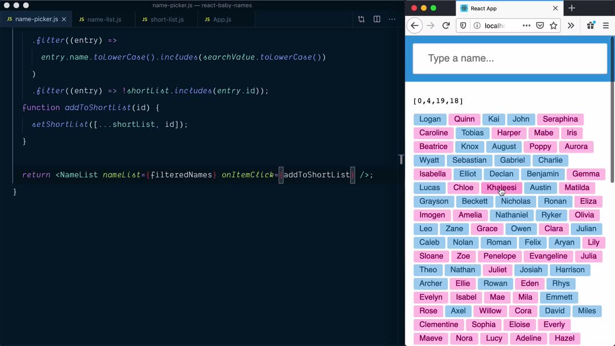This screenshot has width=615, height=346.
Task: Select the name-list.js tab
Action: tap(104, 20)
